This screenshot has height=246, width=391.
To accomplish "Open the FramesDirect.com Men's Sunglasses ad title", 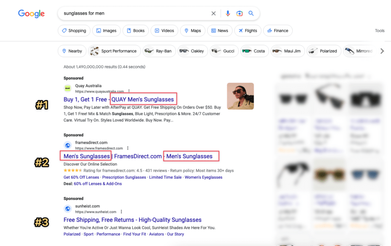I will point(138,156).
